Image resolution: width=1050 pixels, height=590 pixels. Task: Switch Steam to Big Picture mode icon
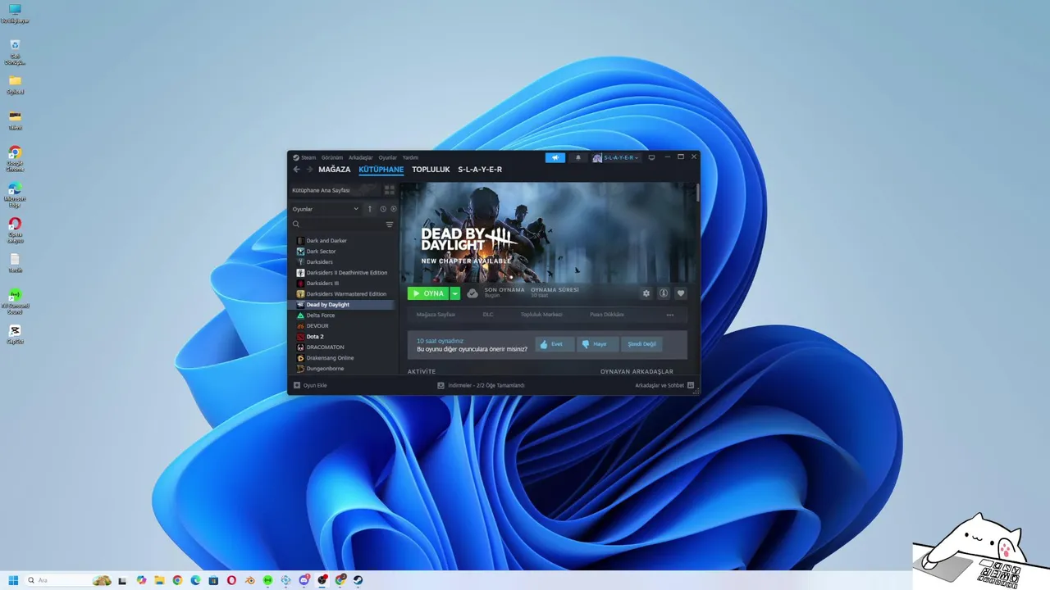click(x=651, y=157)
